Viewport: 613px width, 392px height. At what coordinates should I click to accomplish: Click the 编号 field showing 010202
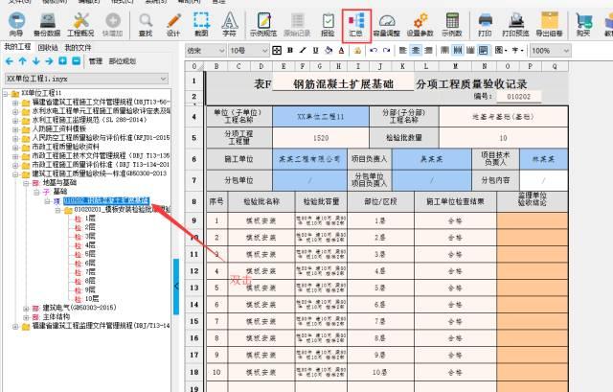tap(518, 96)
